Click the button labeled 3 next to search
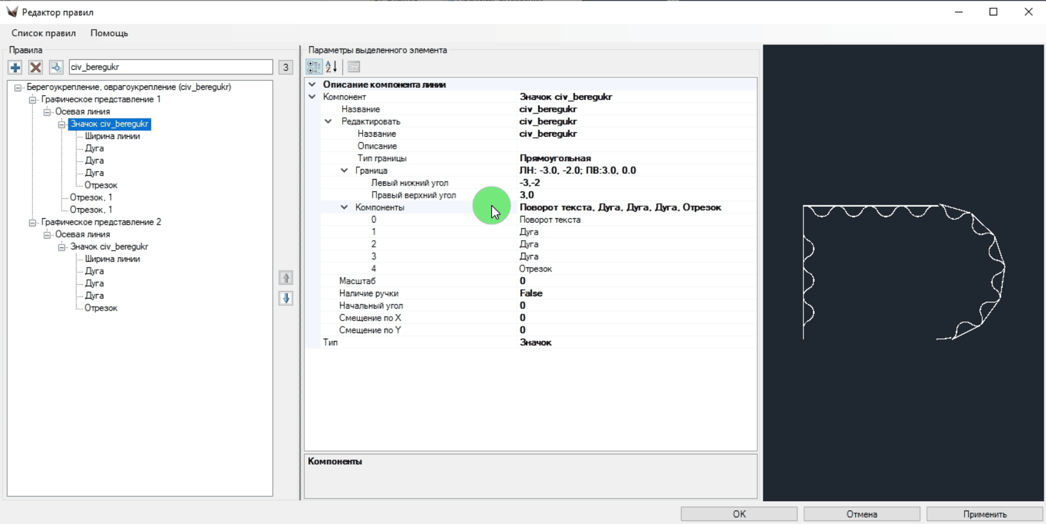This screenshot has width=1046, height=524. click(285, 67)
